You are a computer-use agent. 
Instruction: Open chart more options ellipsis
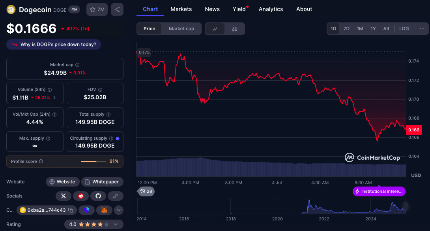(x=422, y=28)
